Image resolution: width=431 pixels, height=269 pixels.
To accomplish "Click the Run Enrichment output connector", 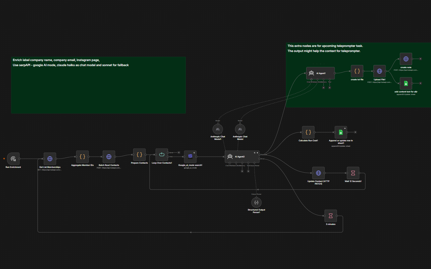I will tap(19, 159).
